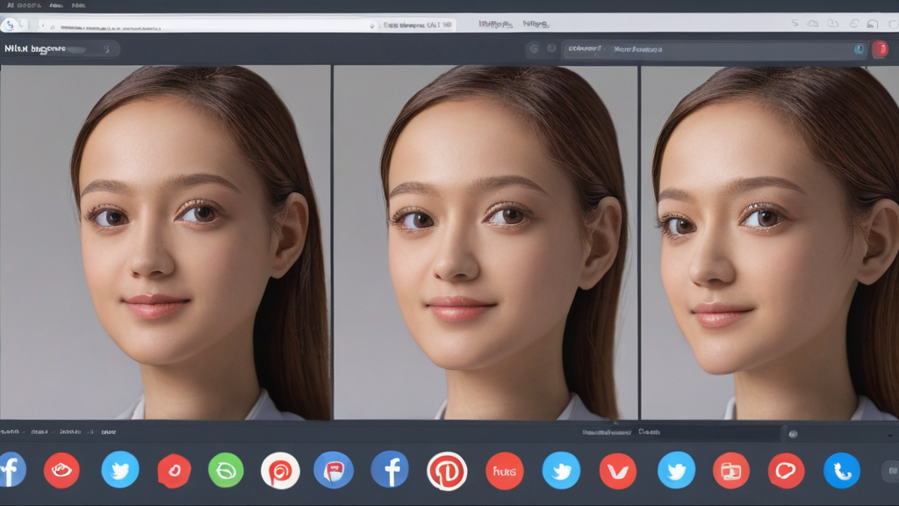Click the red circle icon before the first Twitter bird

point(62,470)
